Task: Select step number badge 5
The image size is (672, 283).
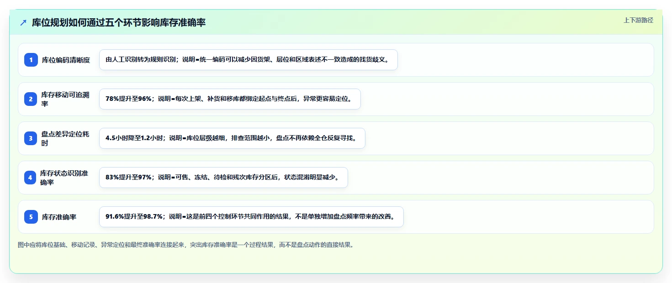Action: click(x=31, y=217)
